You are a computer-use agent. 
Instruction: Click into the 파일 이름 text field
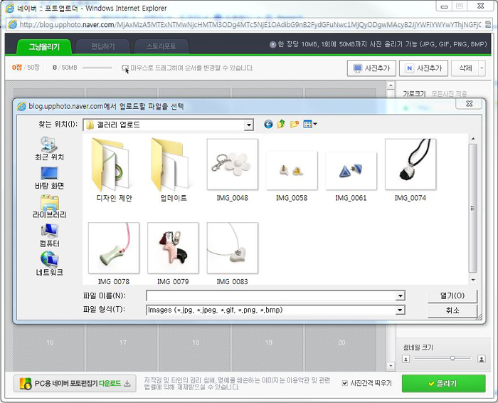tap(271, 296)
